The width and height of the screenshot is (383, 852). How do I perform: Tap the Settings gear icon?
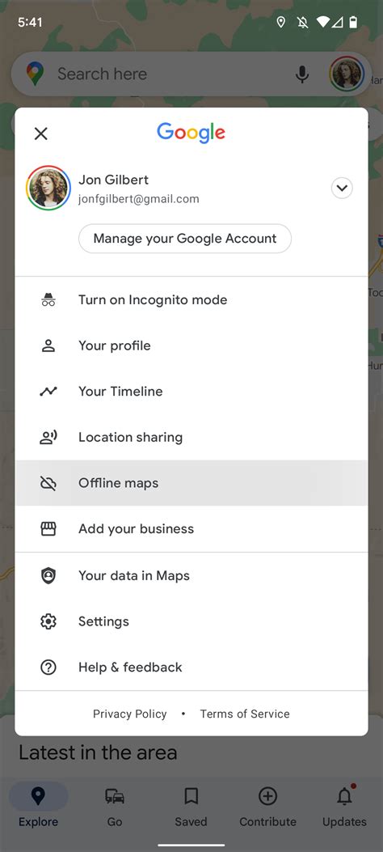pyautogui.click(x=48, y=621)
